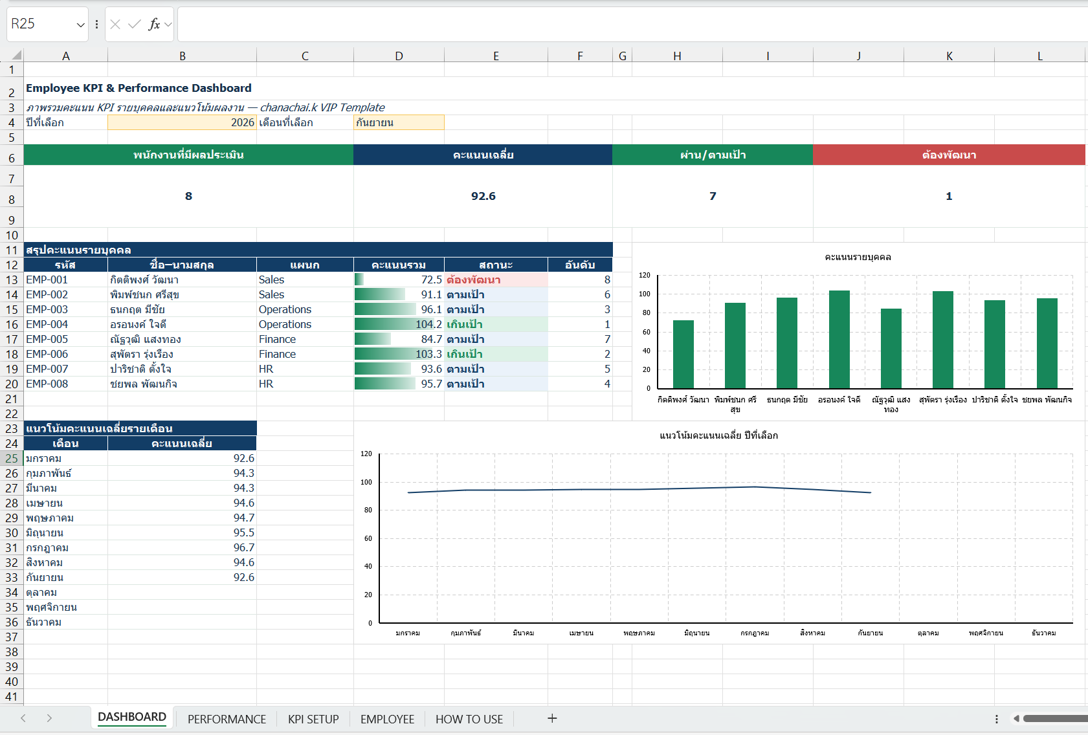Click the horizontal scrollbar left arrow
The image size is (1088, 735).
(x=1016, y=718)
